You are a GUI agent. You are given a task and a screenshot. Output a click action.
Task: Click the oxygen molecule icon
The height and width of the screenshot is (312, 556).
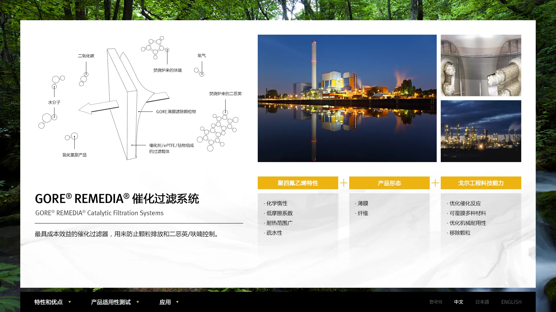click(x=199, y=72)
